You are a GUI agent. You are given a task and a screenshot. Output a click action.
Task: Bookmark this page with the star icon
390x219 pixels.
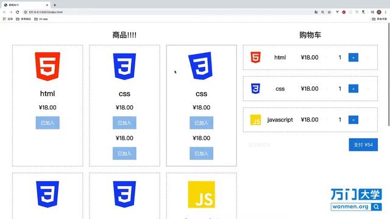click(x=329, y=12)
